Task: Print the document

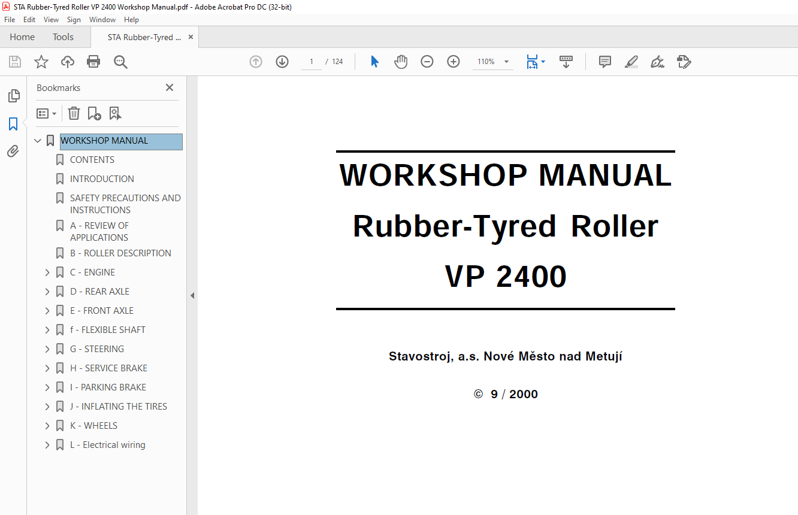Action: click(x=93, y=62)
